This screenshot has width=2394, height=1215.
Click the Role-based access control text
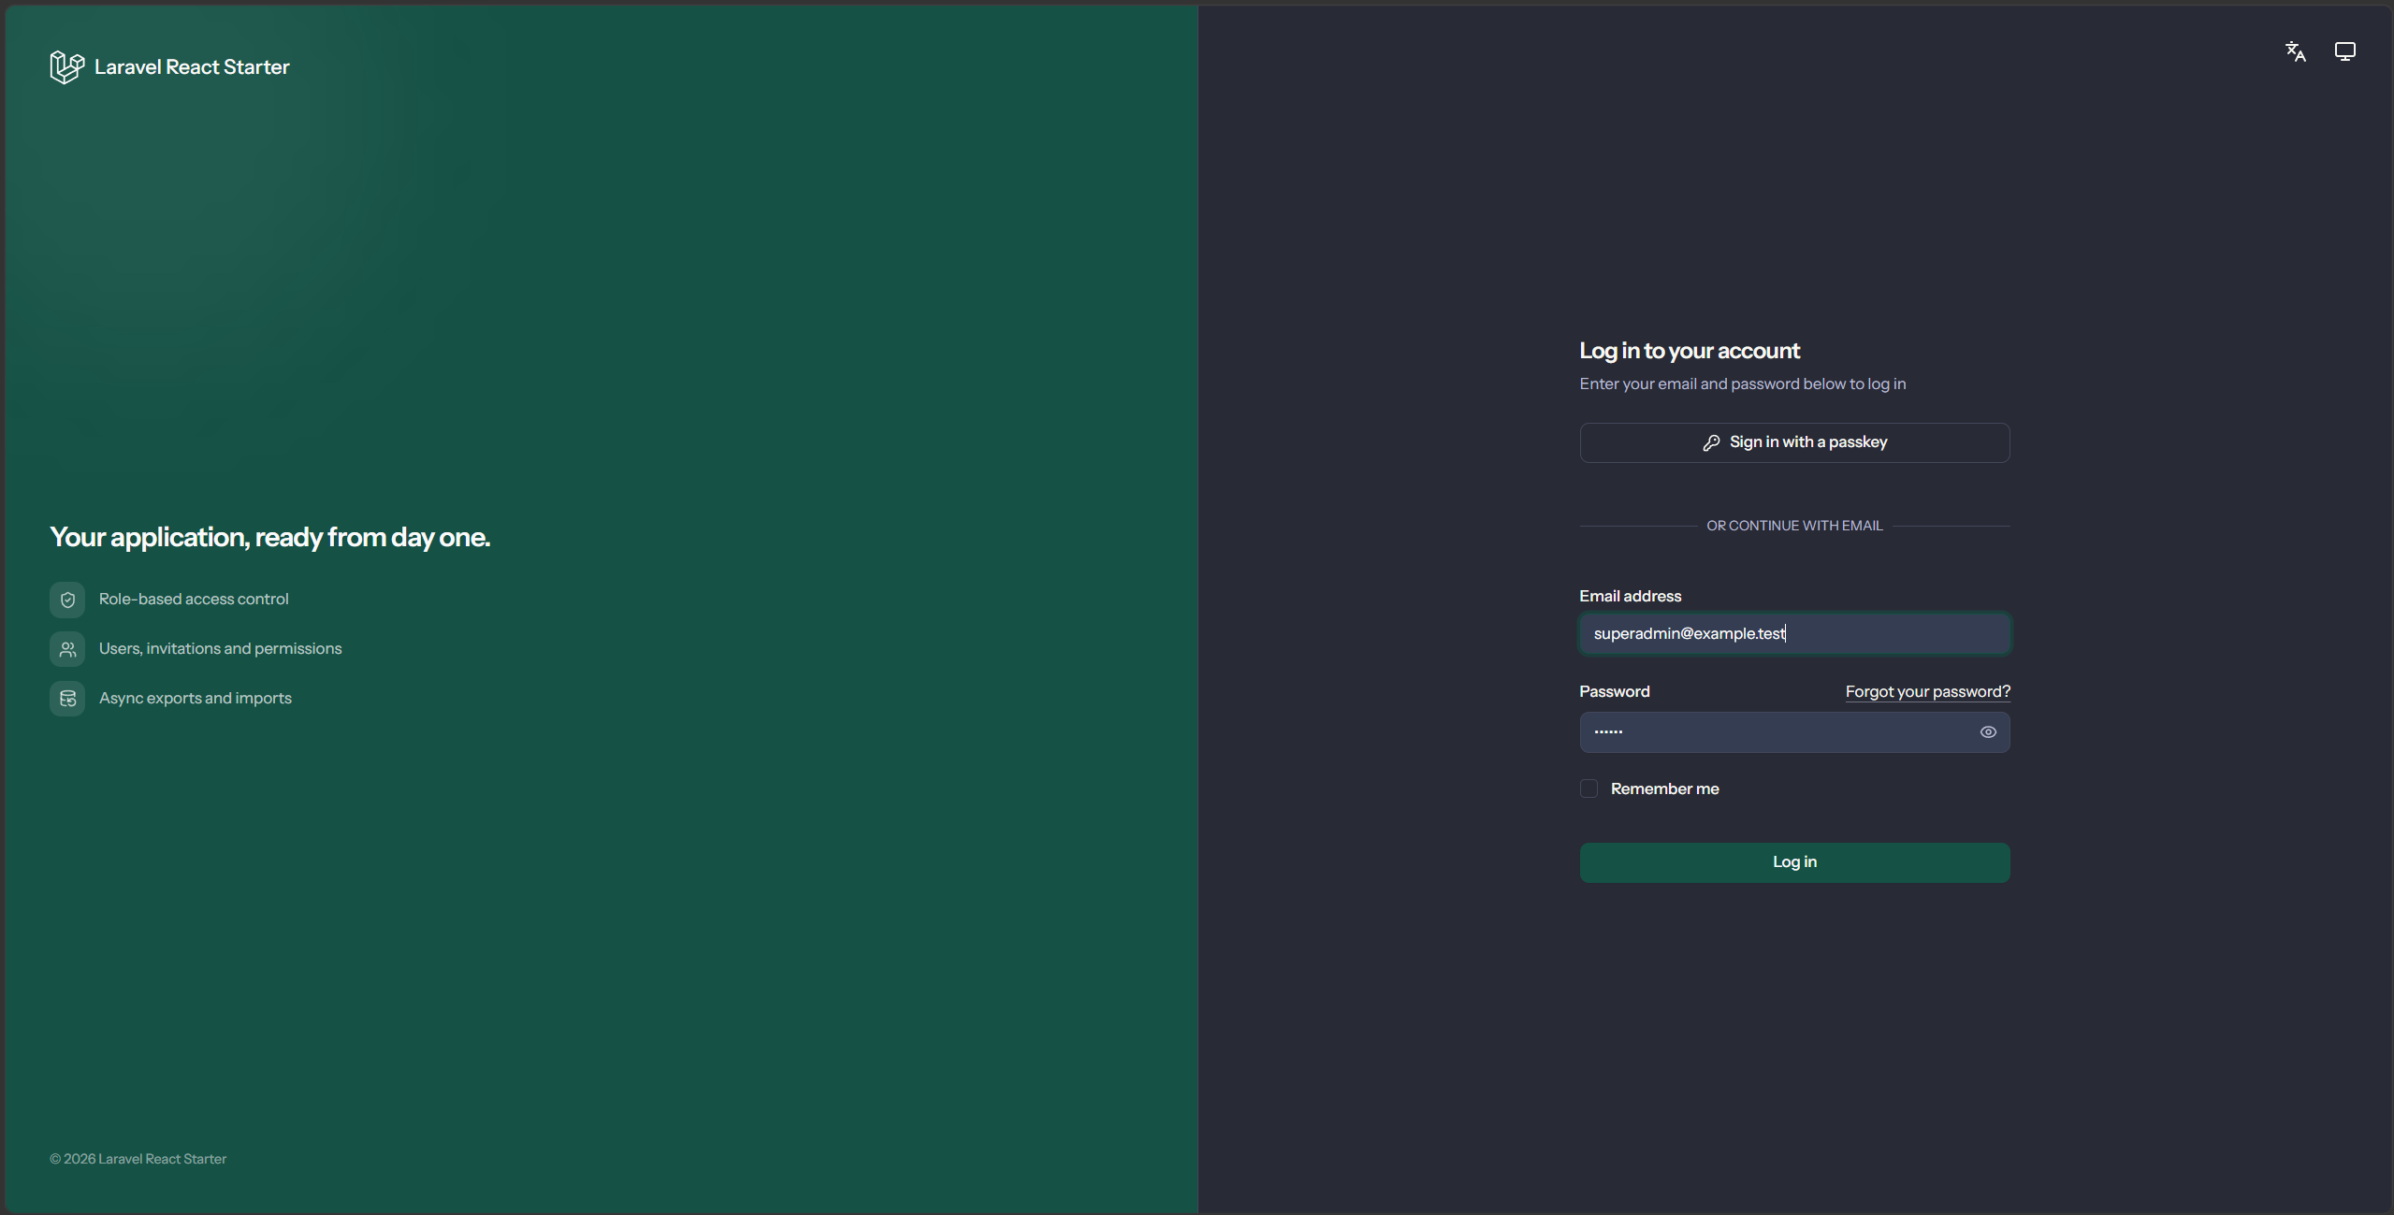(194, 599)
